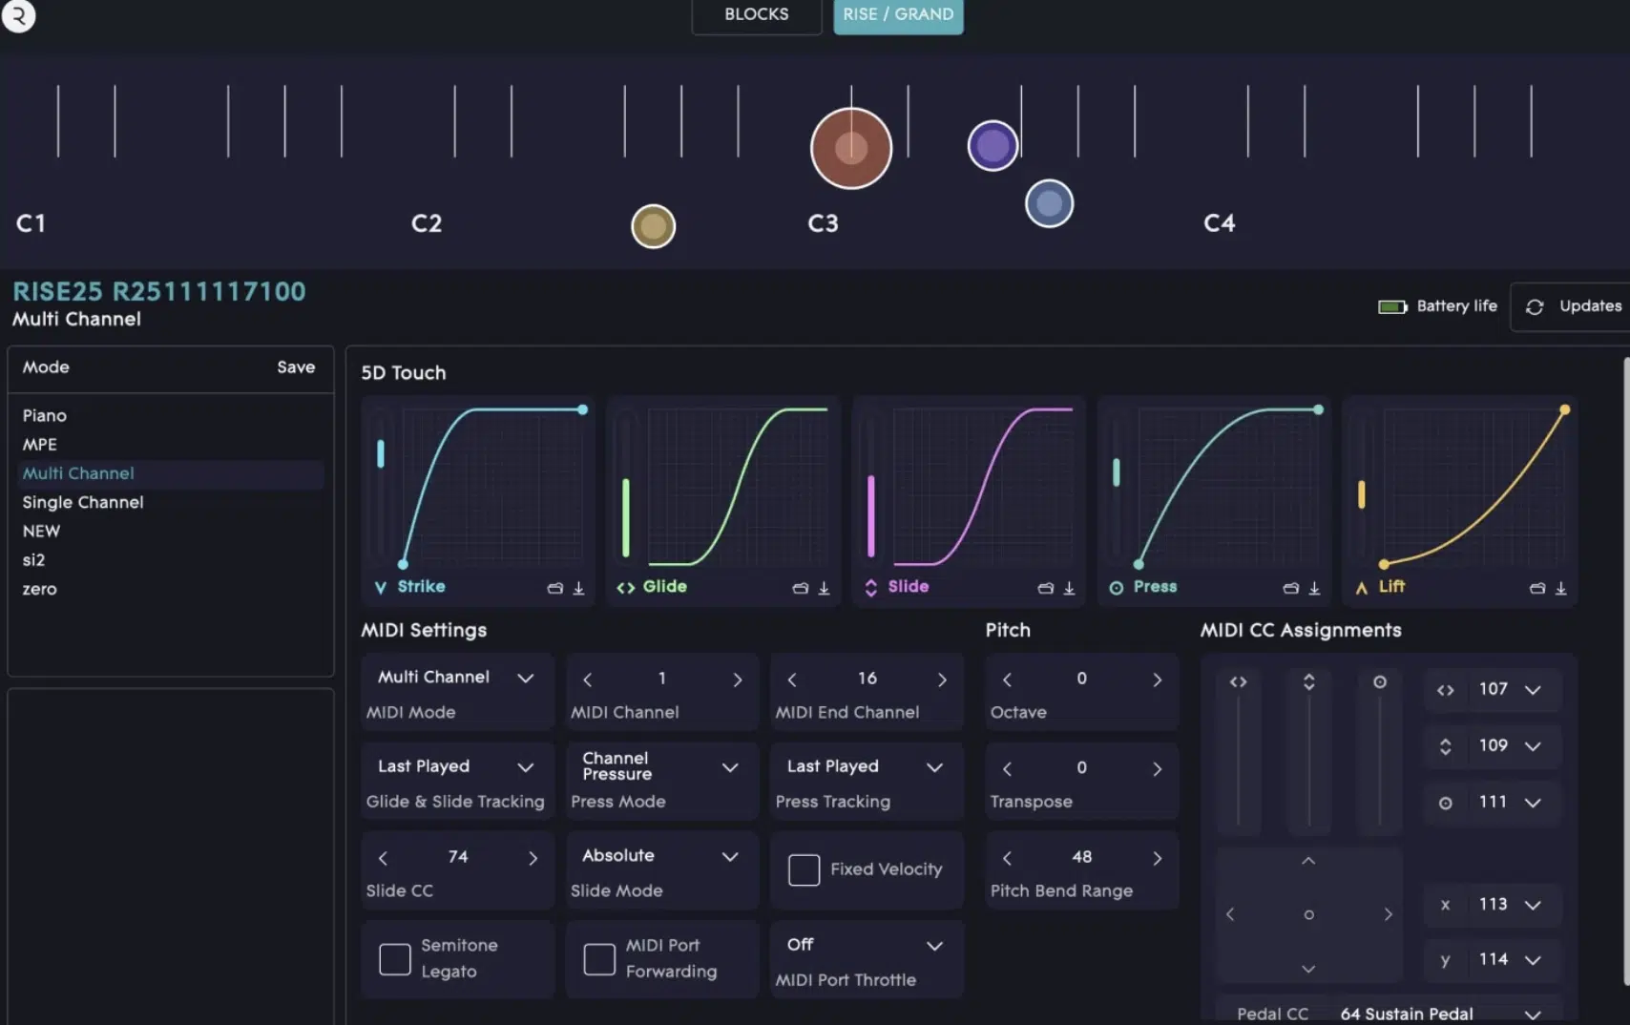Click the Lift curve download icon
The image size is (1630, 1025).
[x=1560, y=588]
